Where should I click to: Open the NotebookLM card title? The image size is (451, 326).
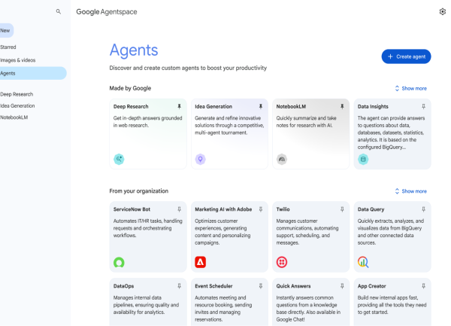click(291, 107)
